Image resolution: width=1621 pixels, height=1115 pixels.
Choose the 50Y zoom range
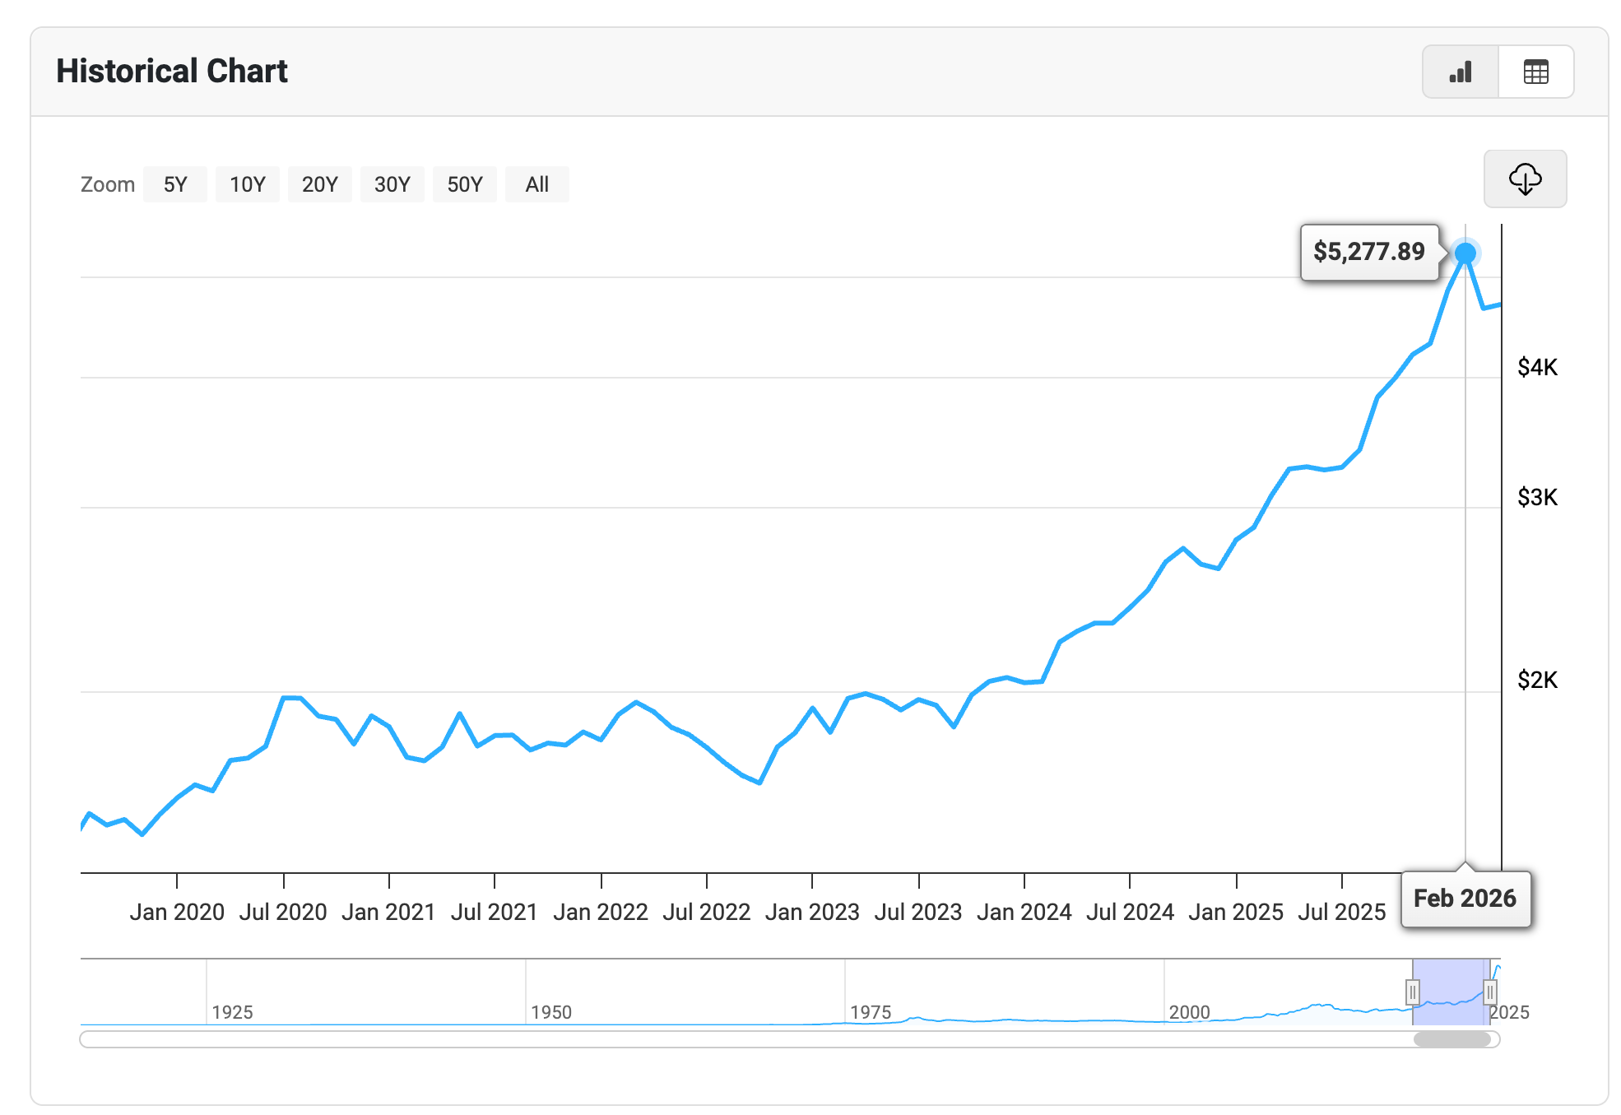464,184
